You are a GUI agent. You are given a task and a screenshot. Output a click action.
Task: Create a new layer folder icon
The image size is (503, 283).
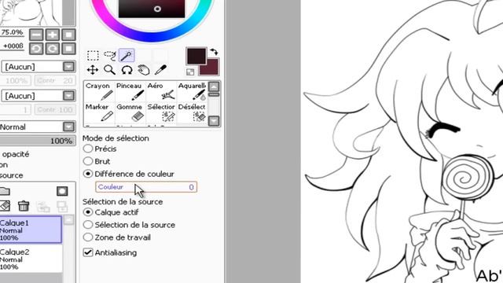[x=5, y=191]
